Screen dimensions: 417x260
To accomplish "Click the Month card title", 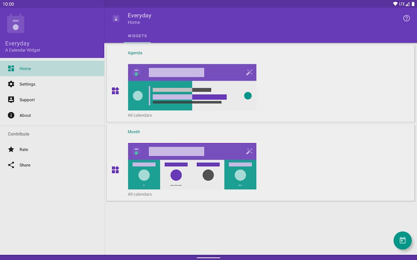I will click(x=134, y=132).
